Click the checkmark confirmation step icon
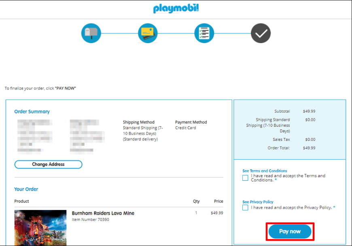Screen dimensions: 352x246 [x=261, y=33]
